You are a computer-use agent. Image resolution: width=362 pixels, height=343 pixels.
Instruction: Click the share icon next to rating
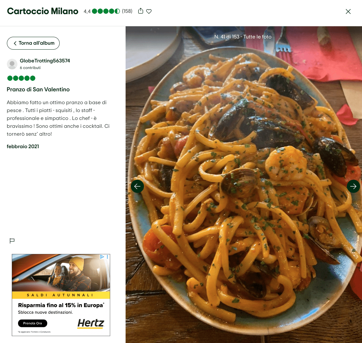141,11
